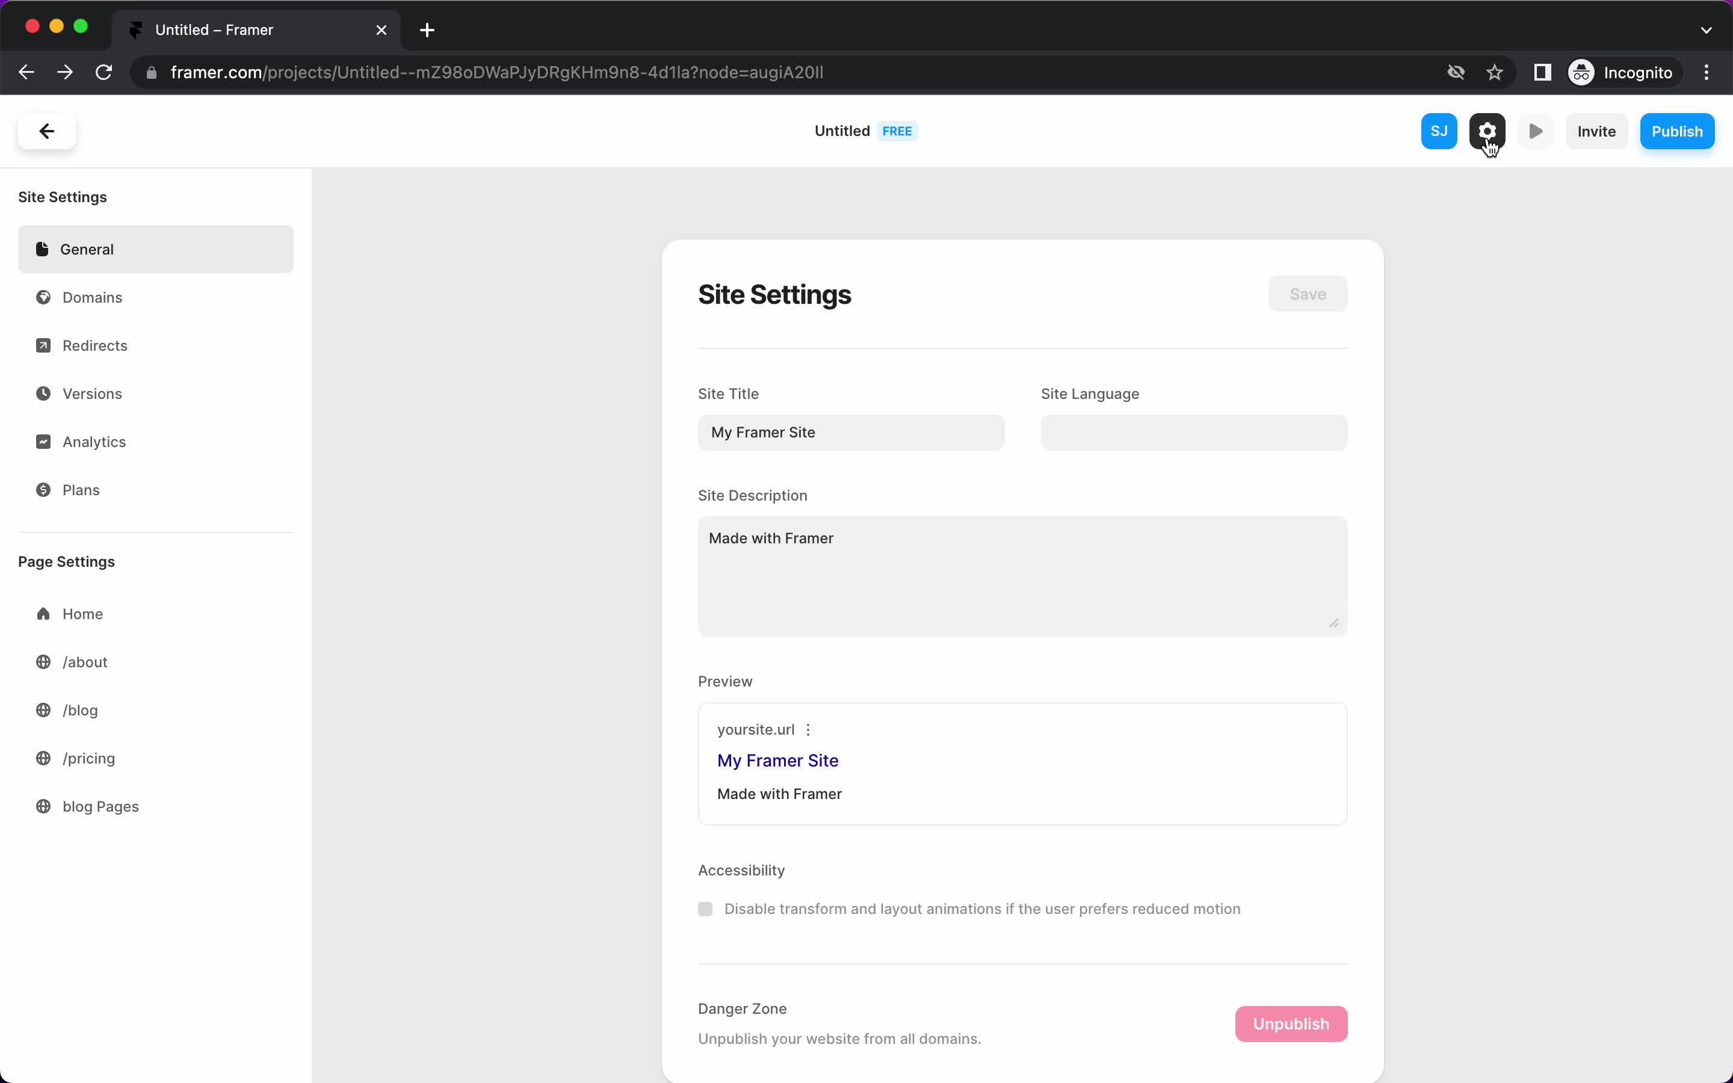Screen dimensions: 1733x1083
Task: Select the Home page settings
Action: coord(82,612)
